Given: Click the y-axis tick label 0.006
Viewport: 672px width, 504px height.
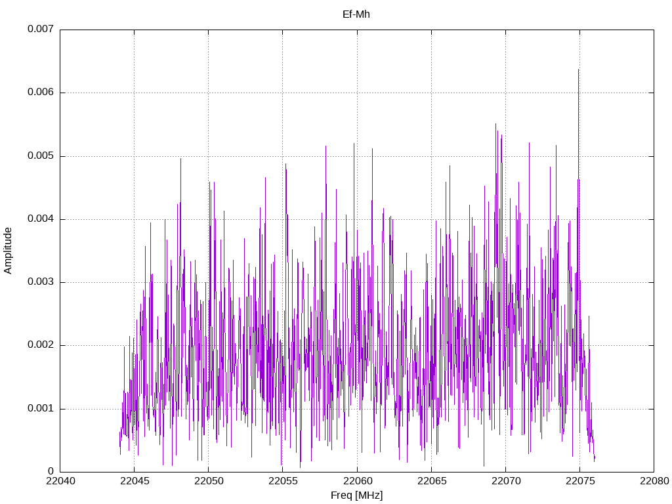Looking at the screenshot, I should point(41,92).
